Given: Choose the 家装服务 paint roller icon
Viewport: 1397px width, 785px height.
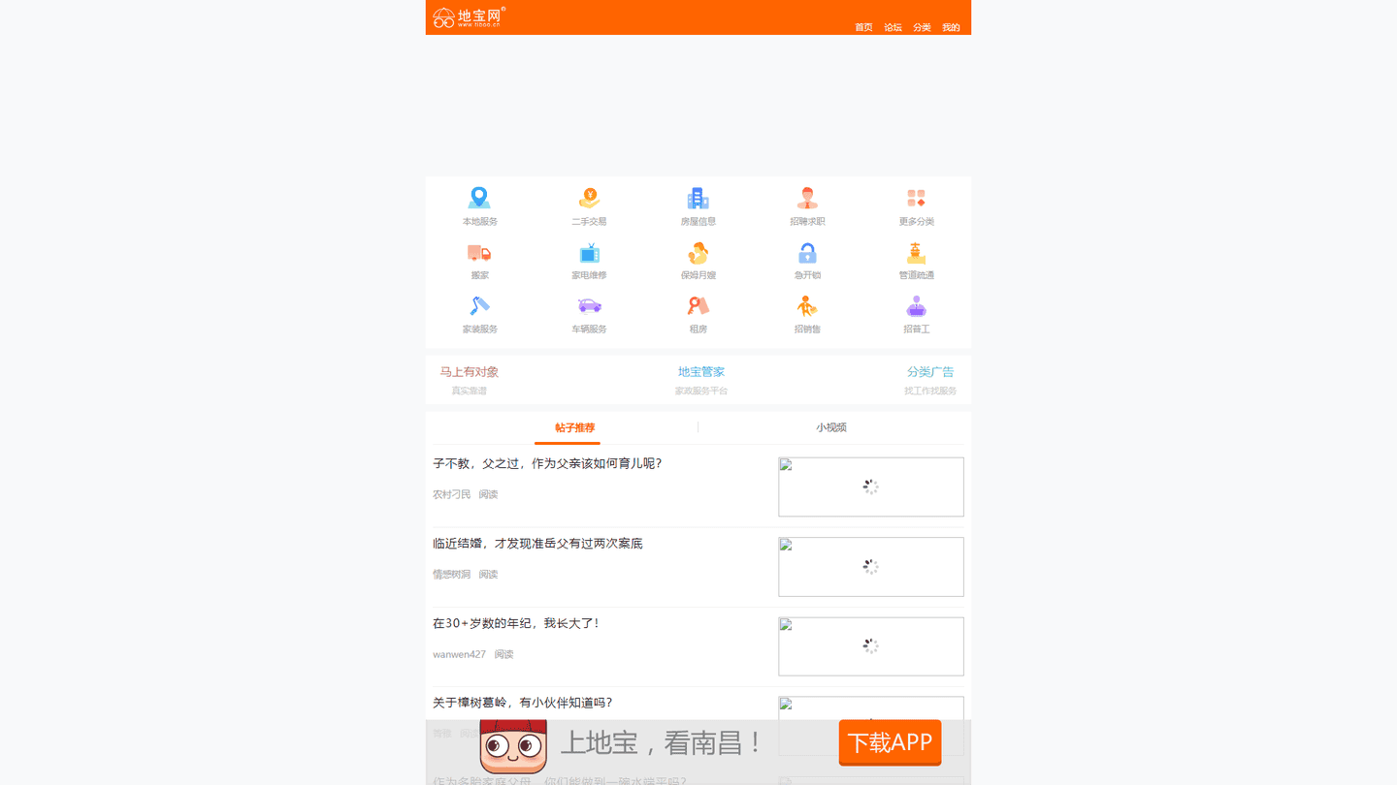Looking at the screenshot, I should [x=479, y=306].
